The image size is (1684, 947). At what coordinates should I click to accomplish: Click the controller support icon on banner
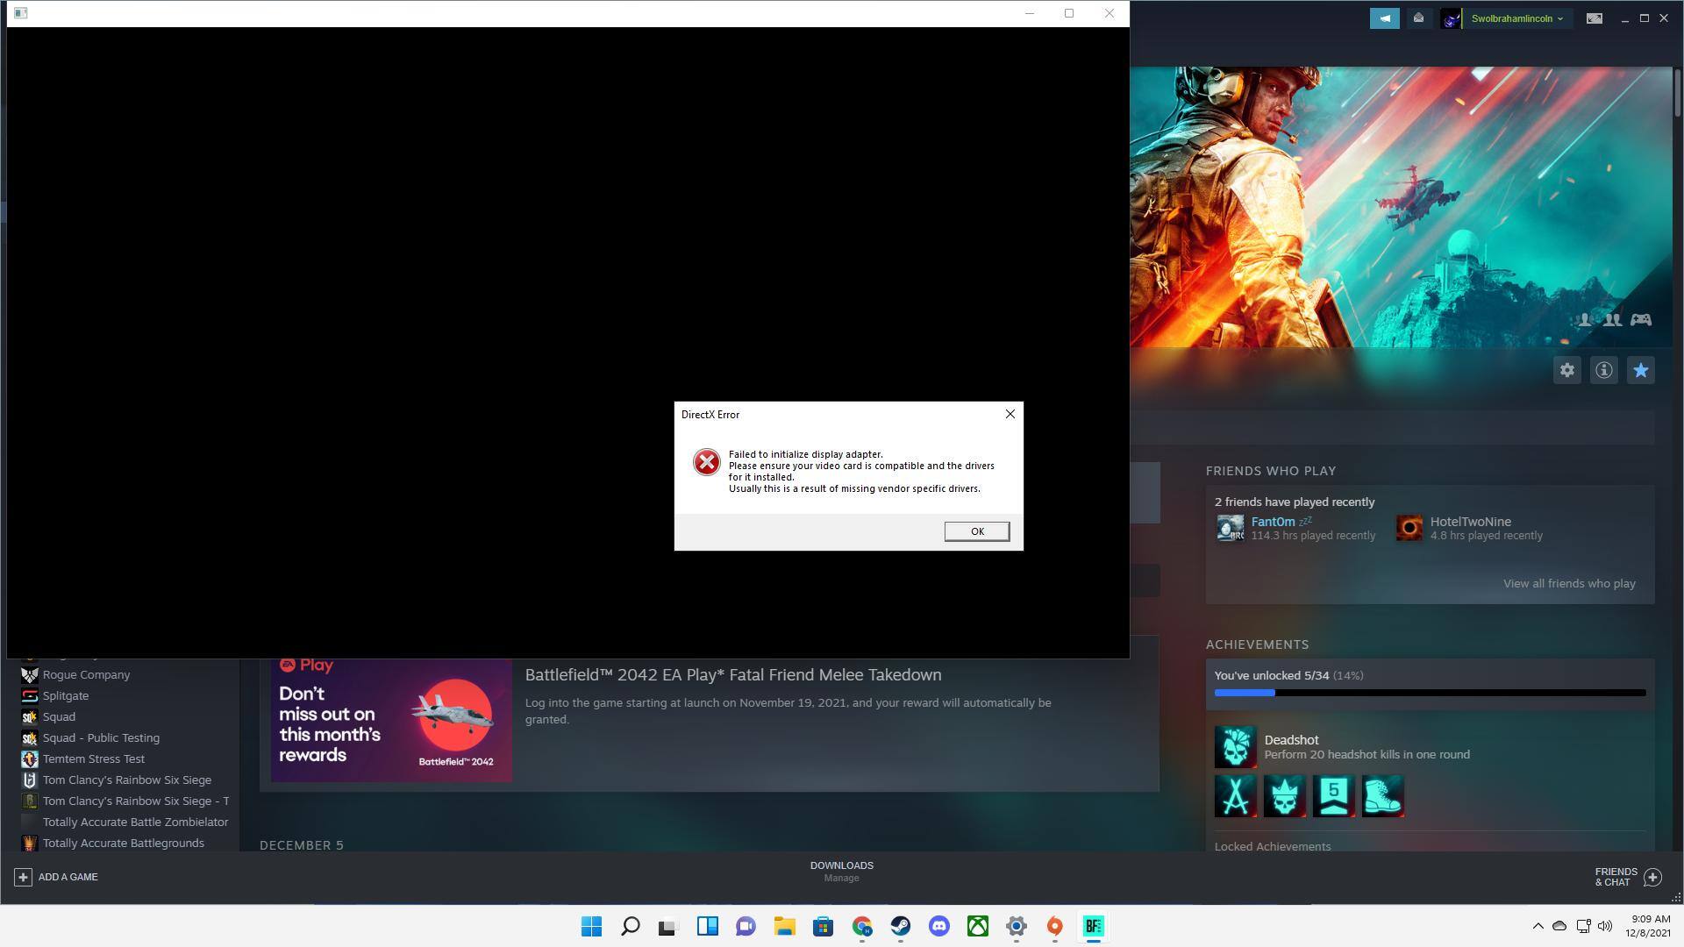(x=1640, y=320)
